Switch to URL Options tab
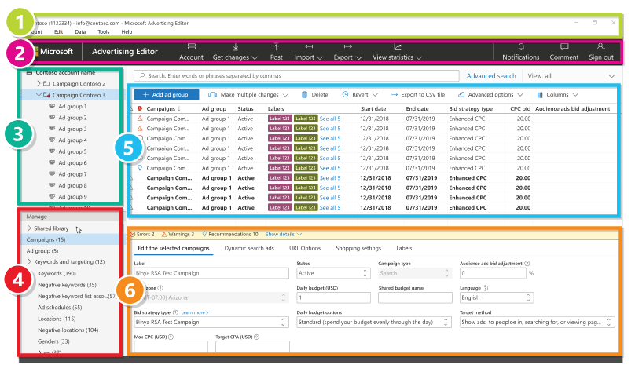This screenshot has width=635, height=372. (x=305, y=248)
